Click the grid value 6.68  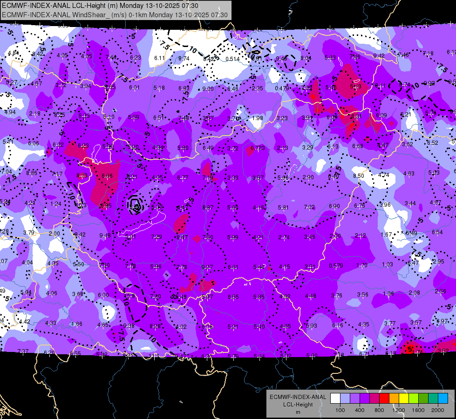[358, 146]
